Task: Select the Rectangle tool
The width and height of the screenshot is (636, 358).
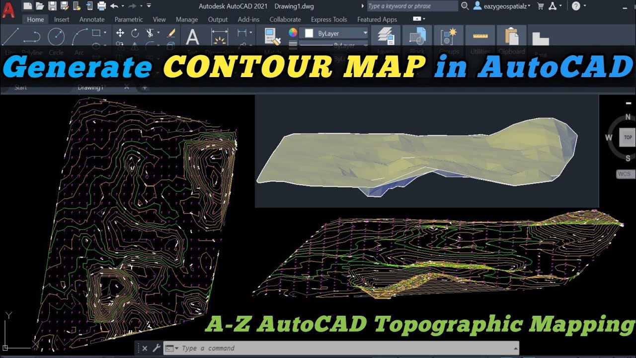Action: (x=96, y=33)
